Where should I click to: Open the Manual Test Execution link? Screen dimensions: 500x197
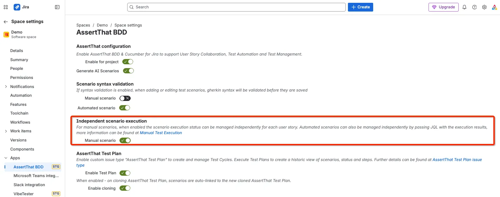pos(161,133)
